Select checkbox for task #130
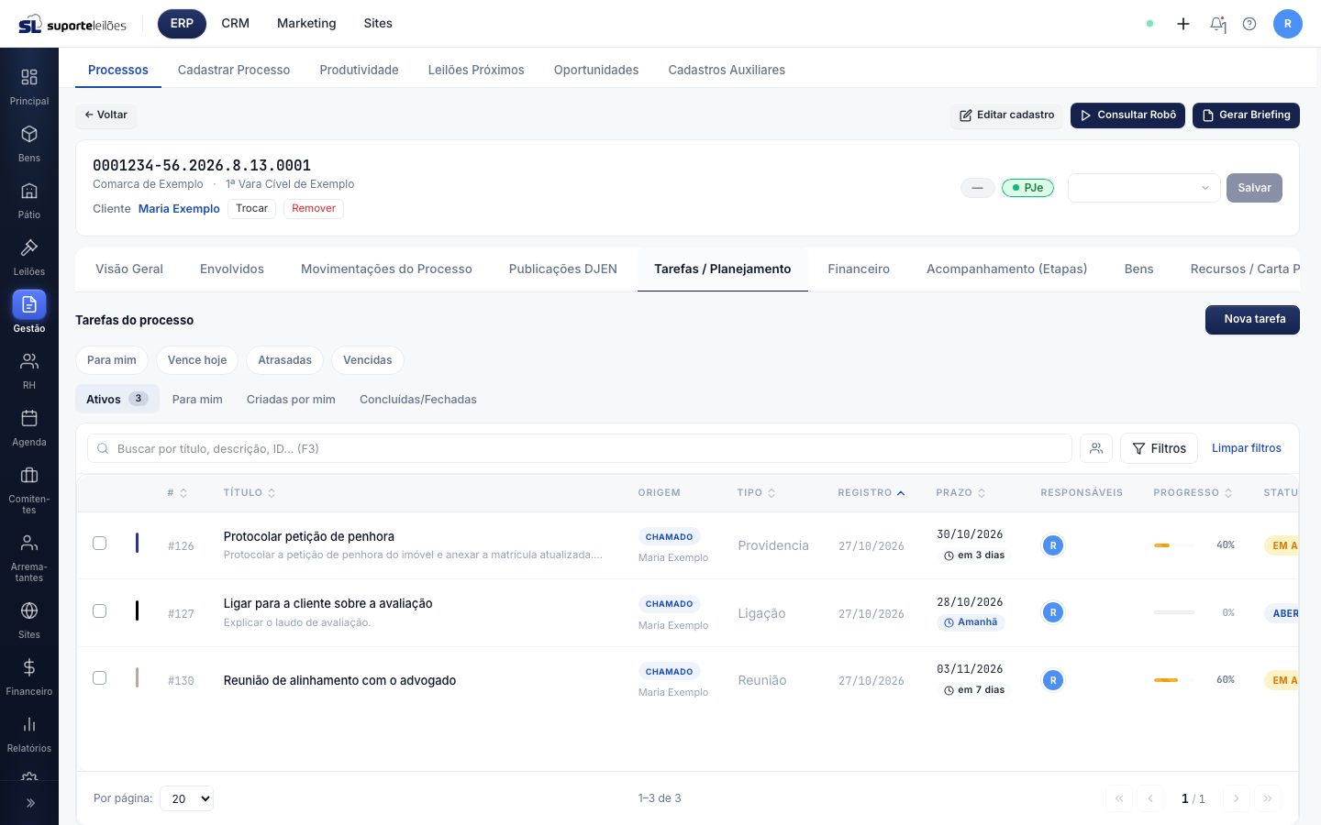Image resolution: width=1321 pixels, height=825 pixels. pyautogui.click(x=100, y=678)
